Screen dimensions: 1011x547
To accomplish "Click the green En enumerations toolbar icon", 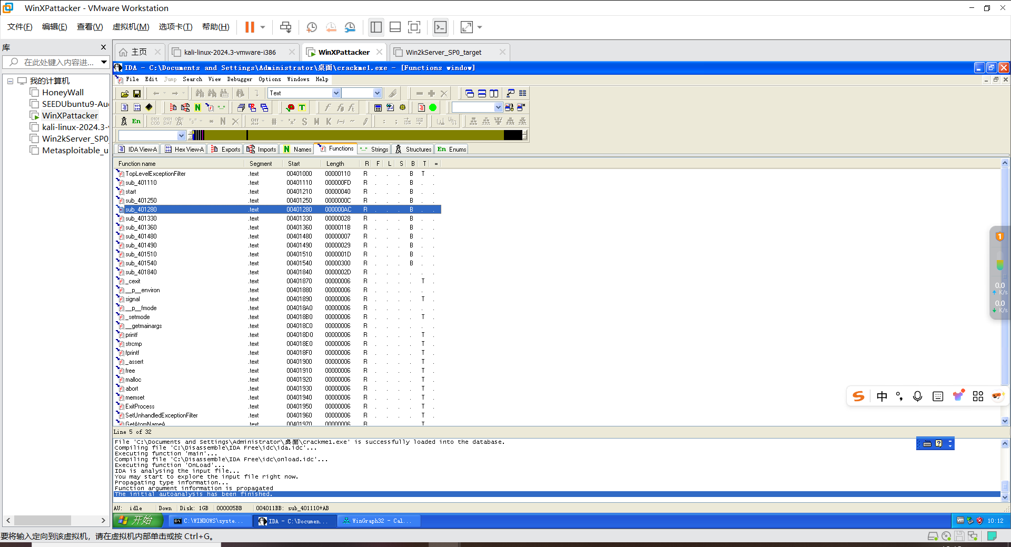I will (136, 121).
